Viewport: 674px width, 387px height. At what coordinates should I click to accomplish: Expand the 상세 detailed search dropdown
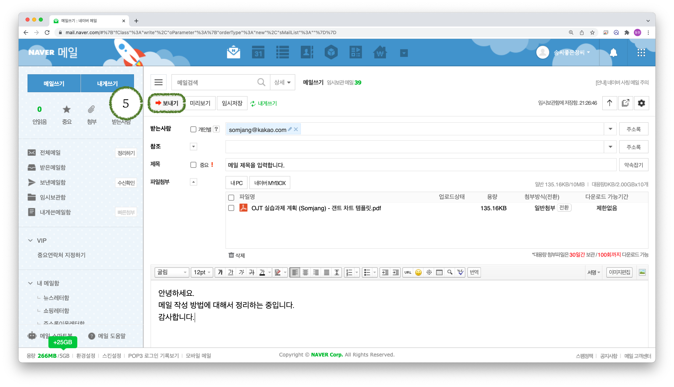click(x=282, y=82)
